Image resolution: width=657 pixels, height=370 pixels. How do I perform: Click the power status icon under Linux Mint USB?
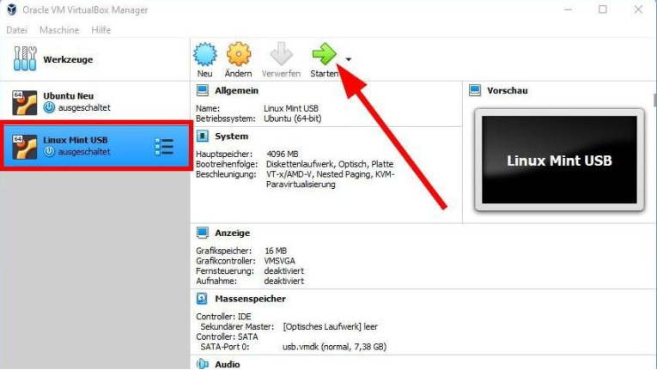(x=49, y=152)
